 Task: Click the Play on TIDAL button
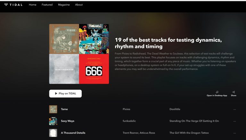[x=65, y=94]
